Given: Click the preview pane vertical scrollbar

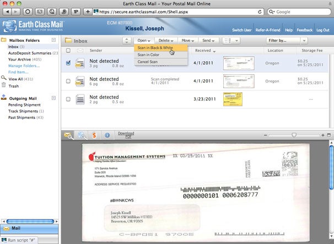Looking at the screenshot, I should (x=331, y=167).
